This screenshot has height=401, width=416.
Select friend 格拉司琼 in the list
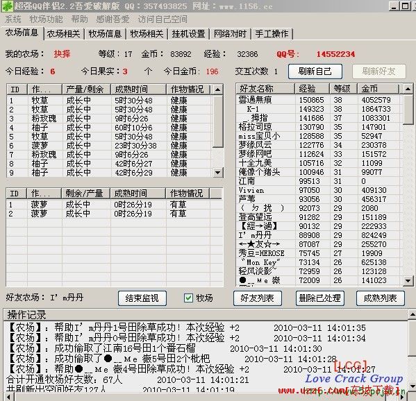pyautogui.click(x=319, y=127)
